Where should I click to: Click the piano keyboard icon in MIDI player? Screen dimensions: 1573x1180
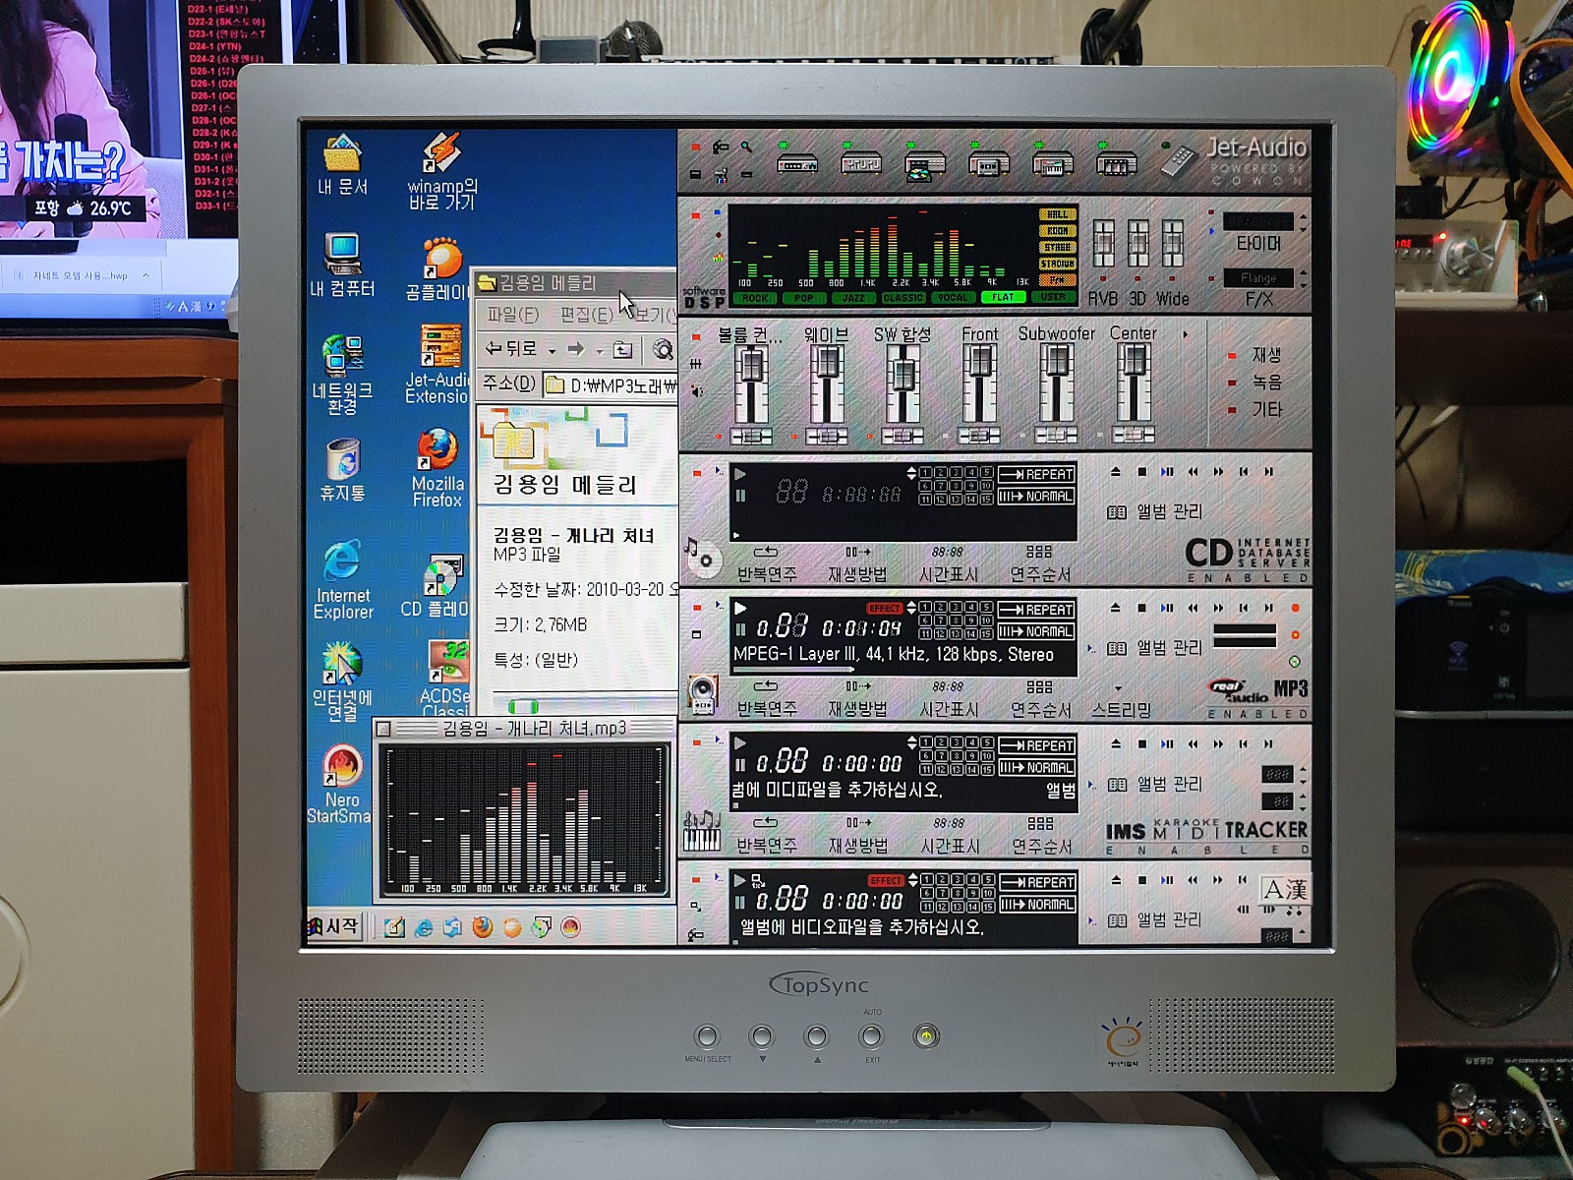pyautogui.click(x=702, y=831)
